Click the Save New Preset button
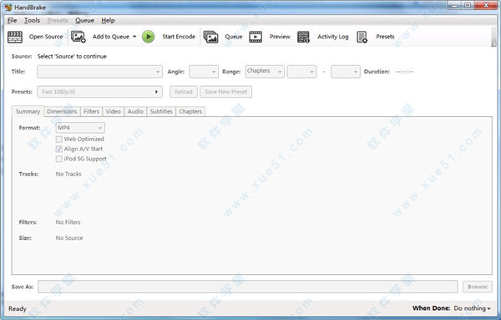The width and height of the screenshot is (501, 320). tap(226, 92)
